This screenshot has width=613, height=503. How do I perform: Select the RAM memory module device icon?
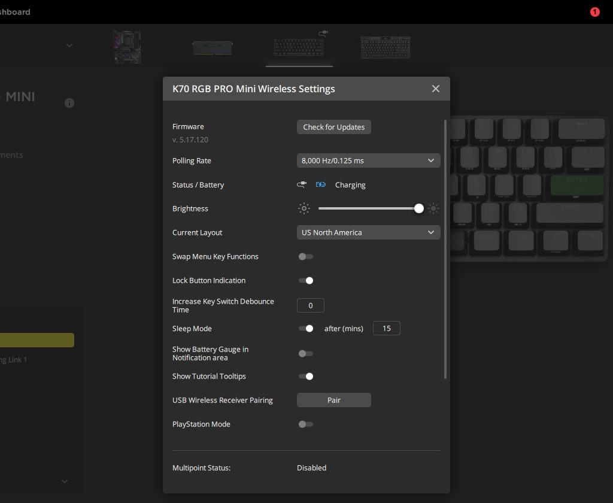point(213,48)
